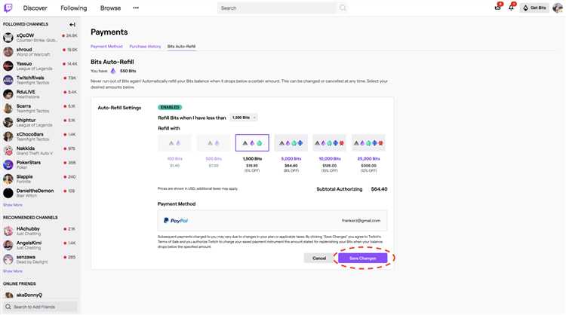Open HAchubby recommended channel
The image size is (566, 315).
[x=40, y=231]
